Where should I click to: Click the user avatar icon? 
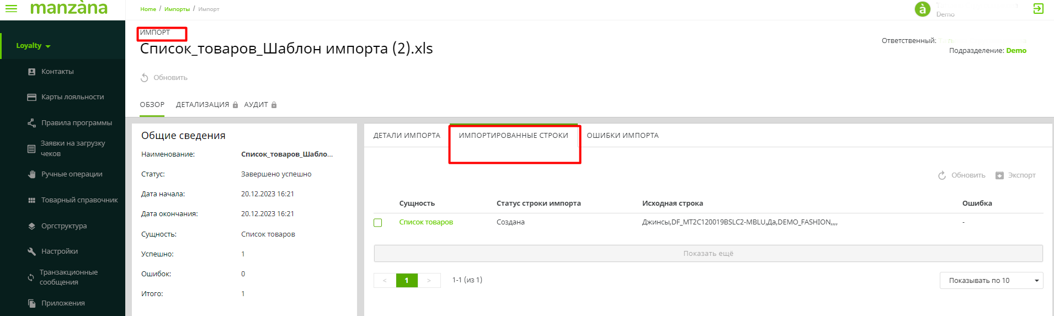(922, 9)
